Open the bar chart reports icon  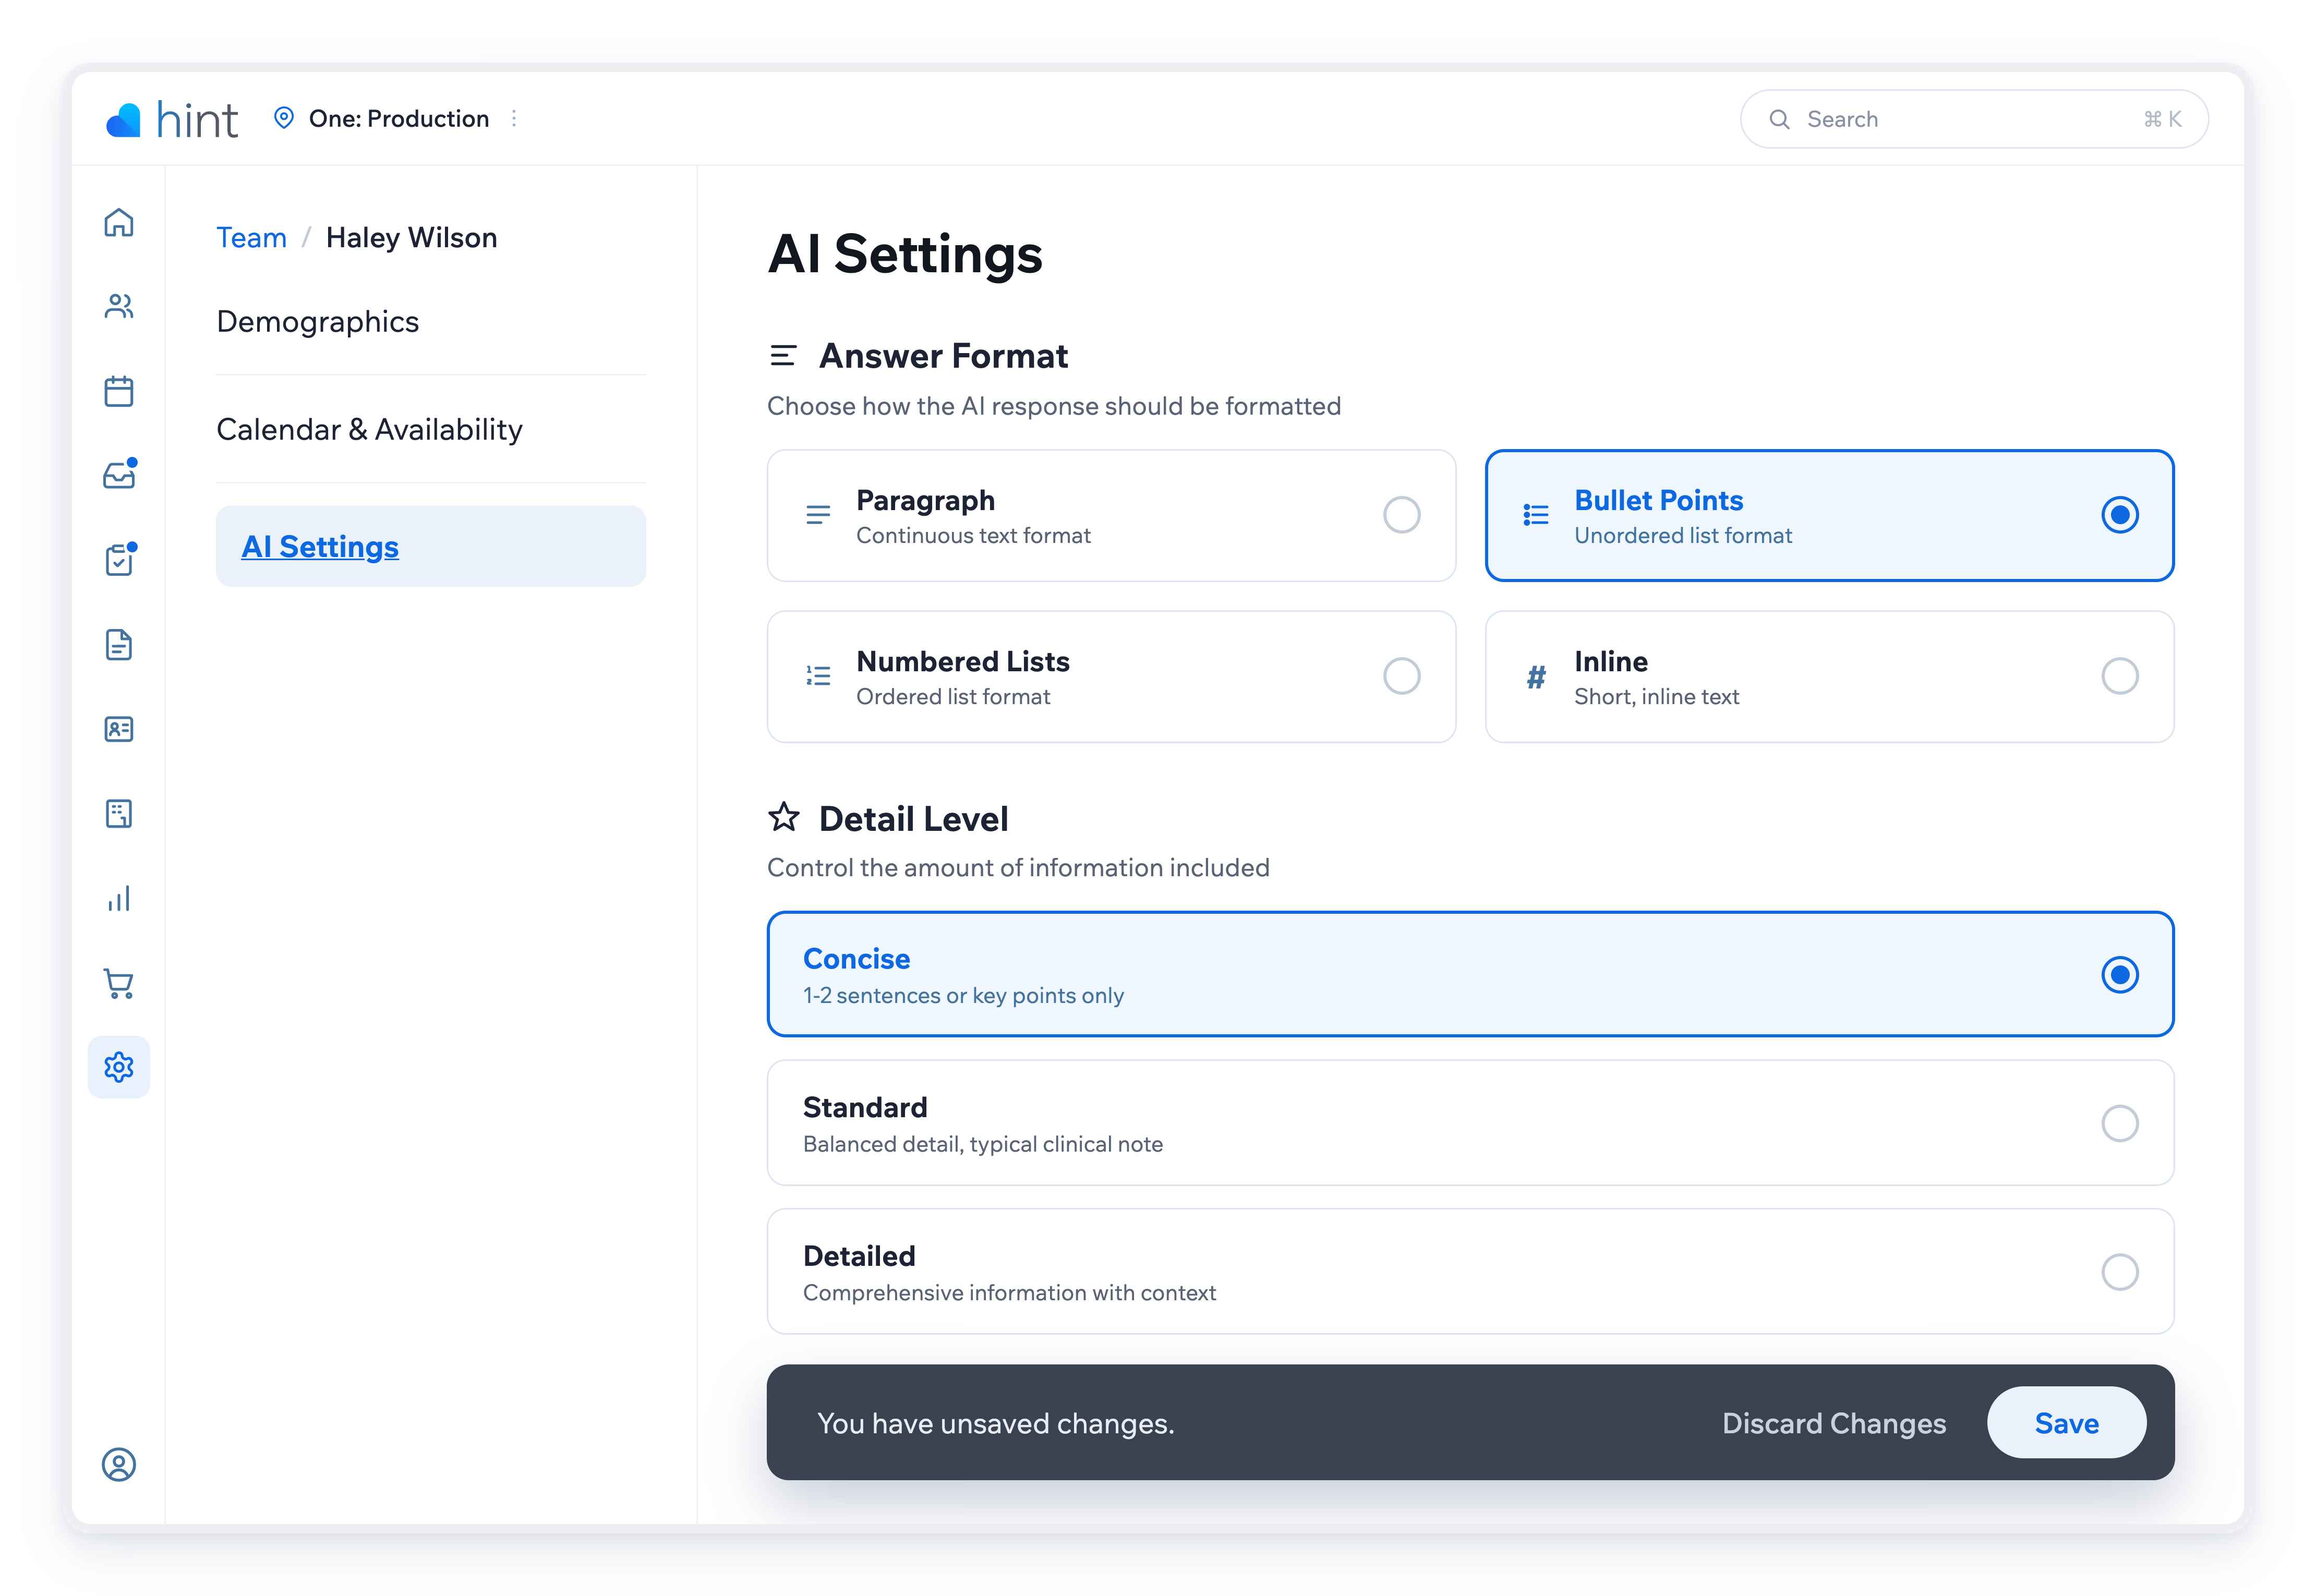119,899
